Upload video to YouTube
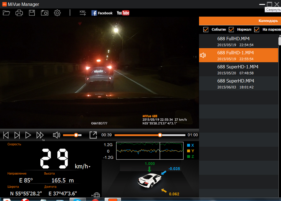 coord(123,13)
